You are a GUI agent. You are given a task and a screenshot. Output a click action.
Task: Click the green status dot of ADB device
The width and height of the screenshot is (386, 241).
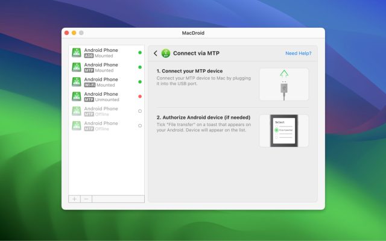pos(140,52)
